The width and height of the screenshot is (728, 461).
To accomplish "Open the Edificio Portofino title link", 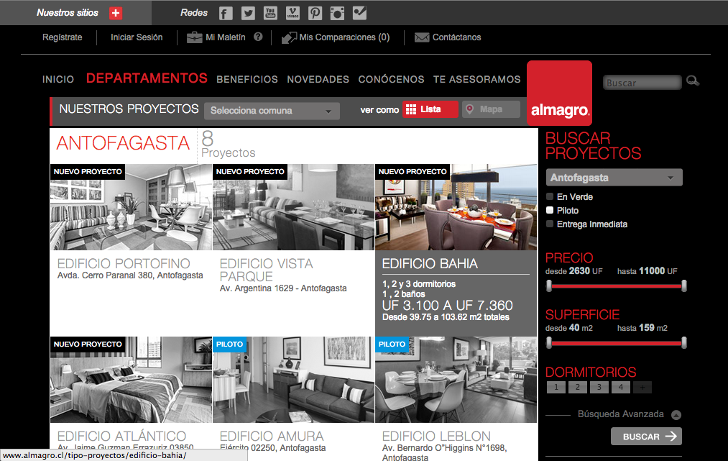I will [x=124, y=263].
